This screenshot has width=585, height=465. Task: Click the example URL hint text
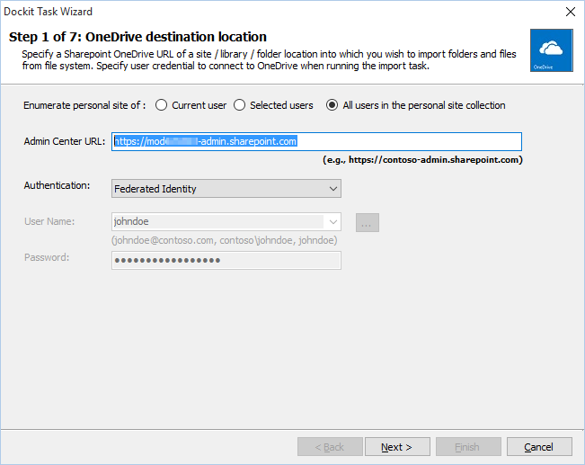(x=422, y=160)
